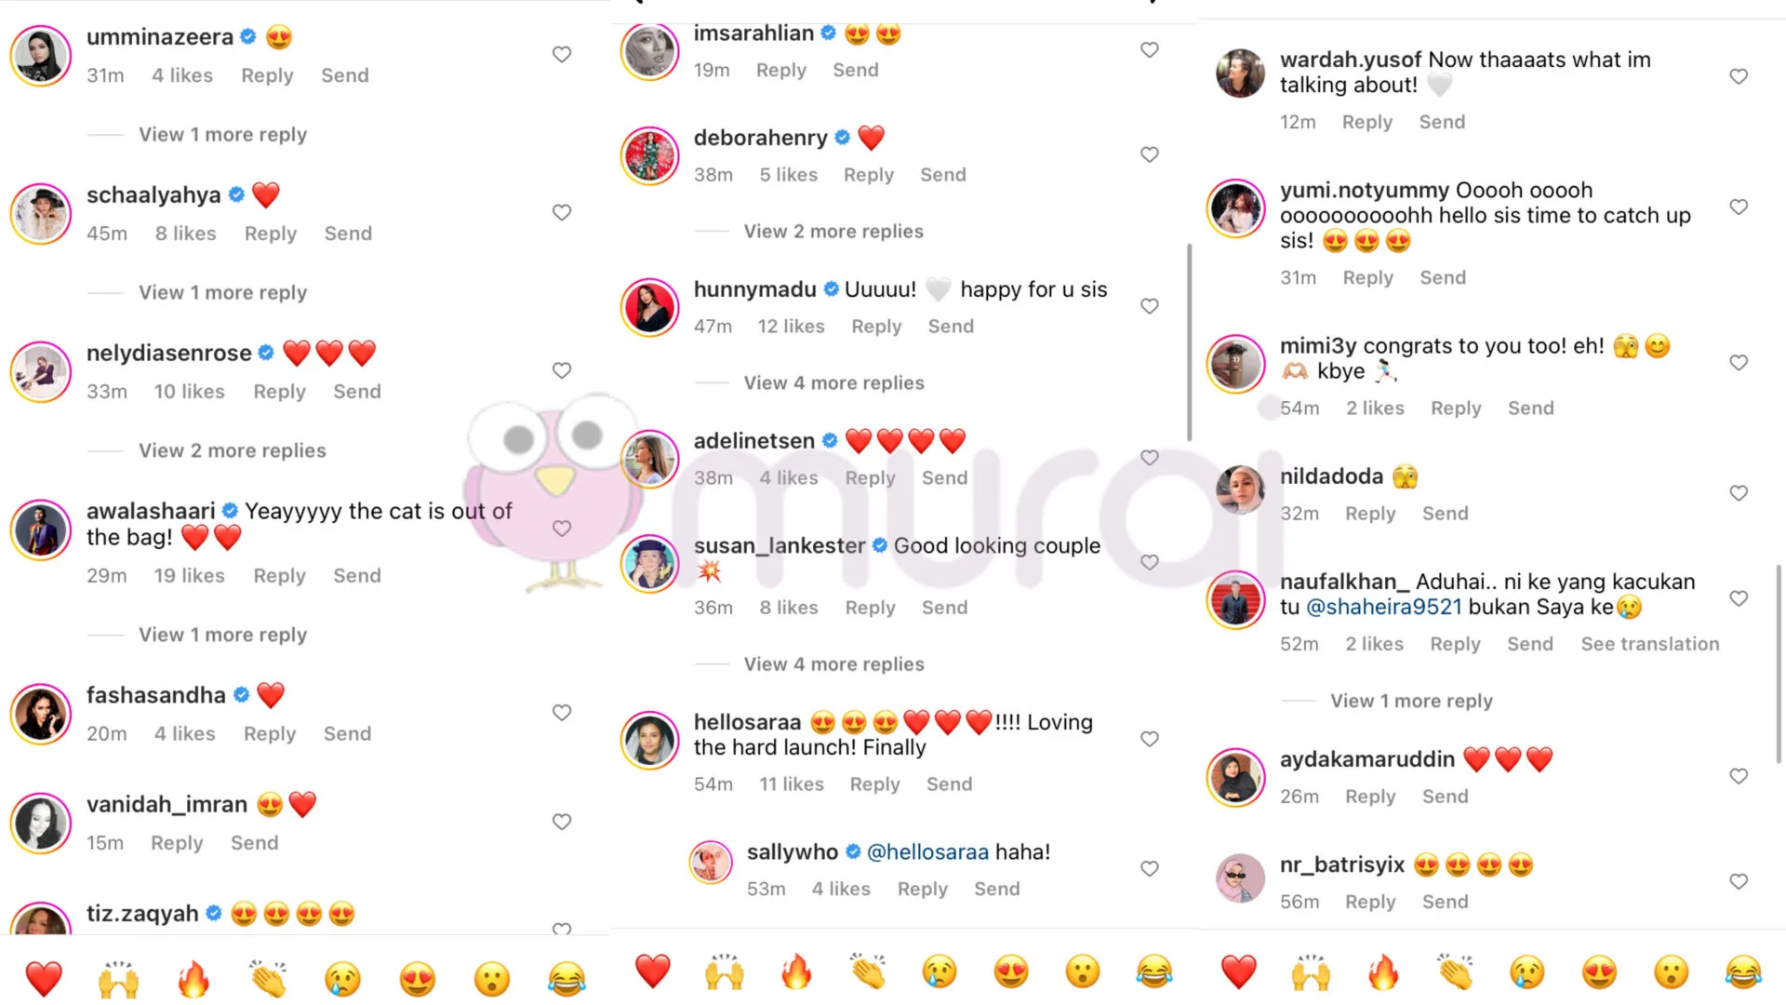Viewport: 1786px width, 1005px height.
Task: Tap the raised hands emoji in right bar
Action: click(x=1311, y=972)
